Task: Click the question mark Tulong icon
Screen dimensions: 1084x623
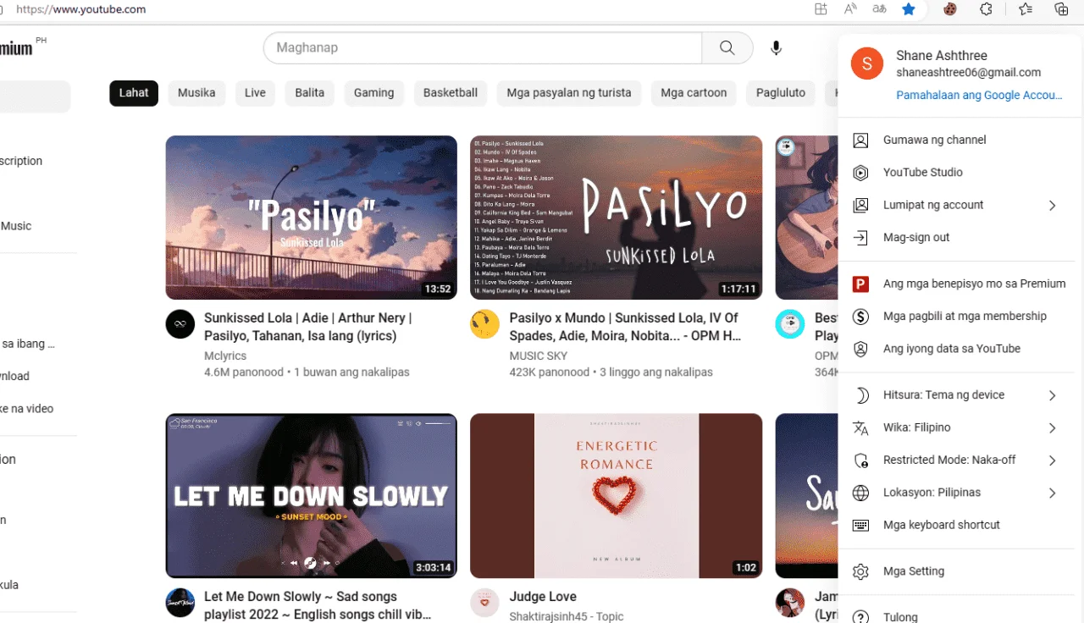Action: pos(860,617)
